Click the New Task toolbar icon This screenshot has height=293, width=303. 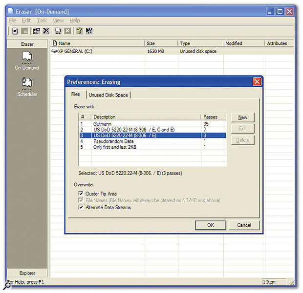pyautogui.click(x=15, y=31)
